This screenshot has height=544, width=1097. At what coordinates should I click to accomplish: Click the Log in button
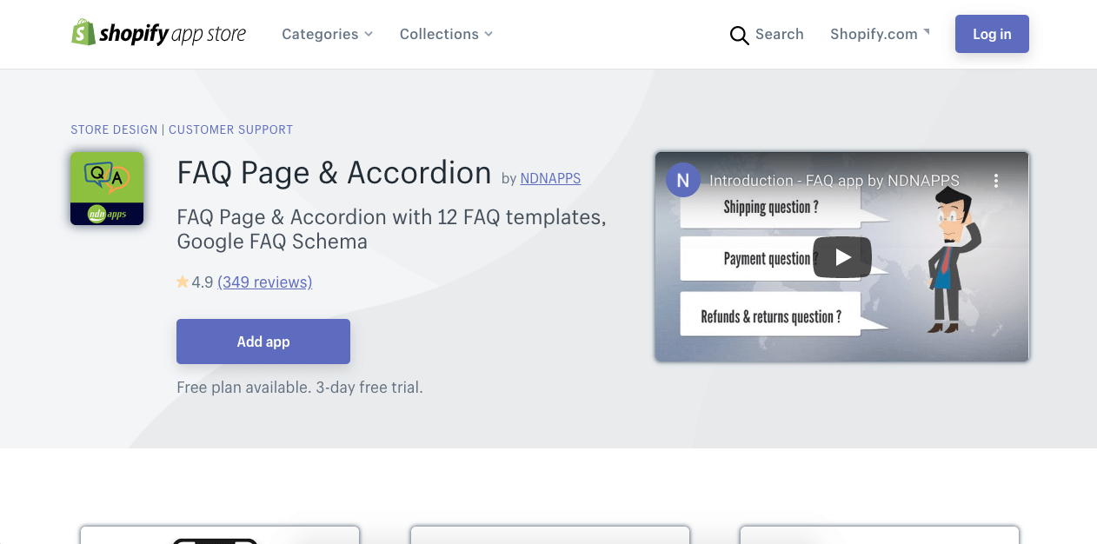[x=992, y=34]
